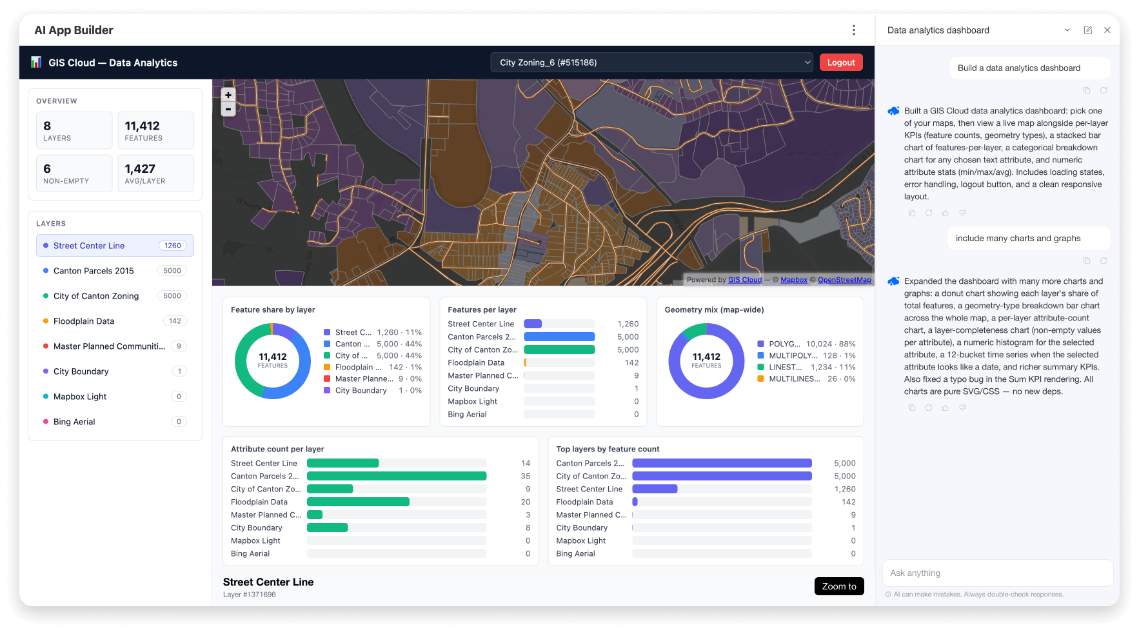Select the Floodplain Data layer

115,321
